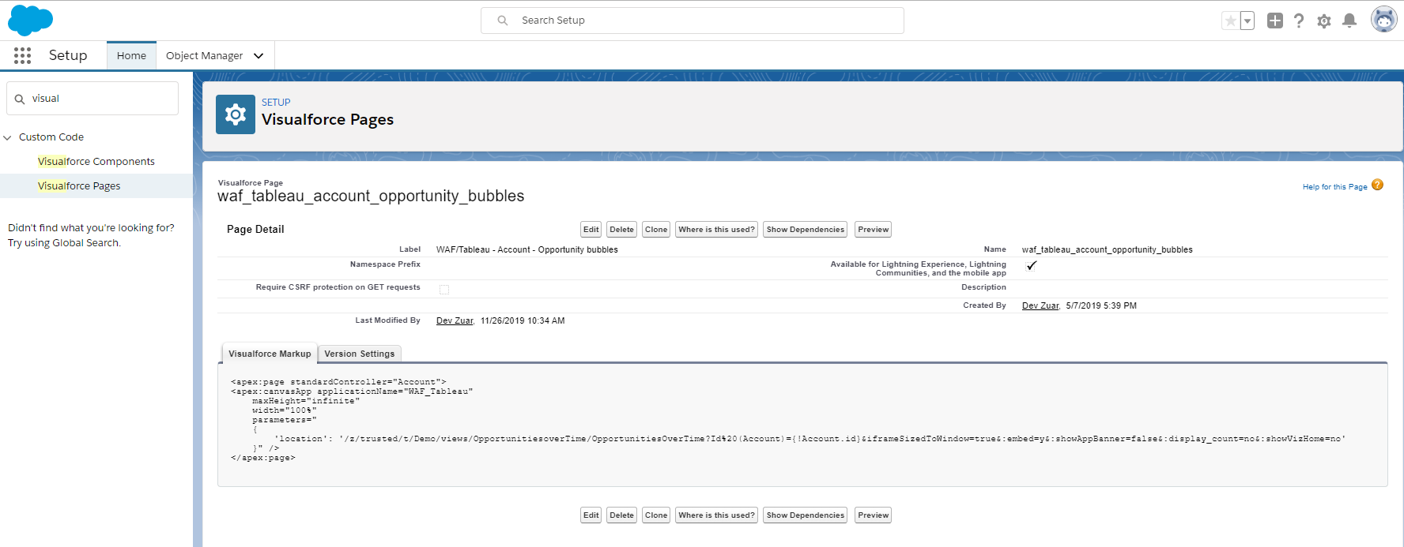Click the modified date 11/26/2019 10:34 AM
This screenshot has width=1404, height=547.
pos(523,321)
